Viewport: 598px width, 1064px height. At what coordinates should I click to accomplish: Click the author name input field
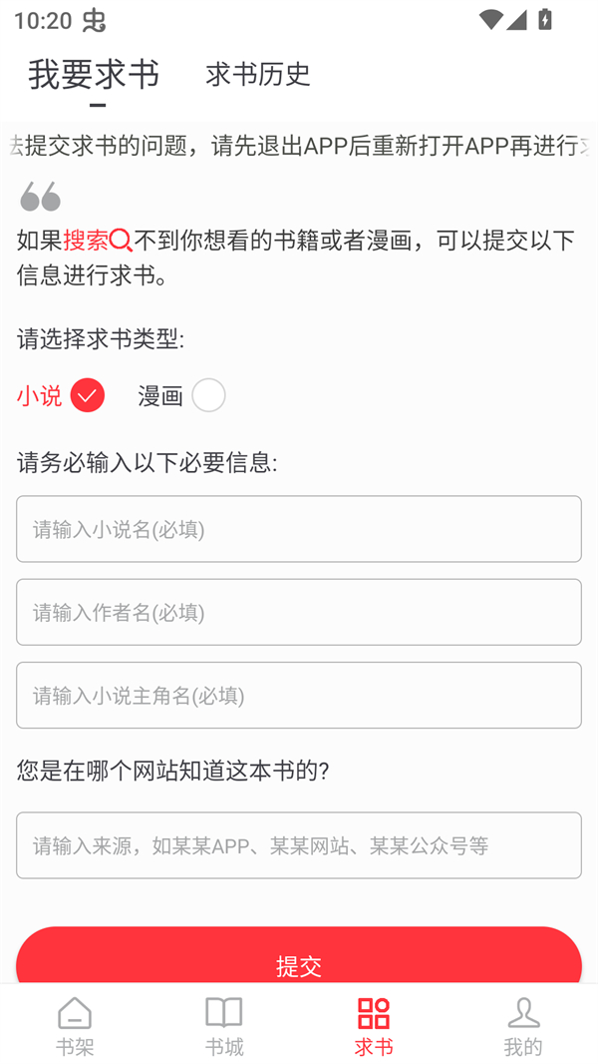pyautogui.click(x=299, y=612)
